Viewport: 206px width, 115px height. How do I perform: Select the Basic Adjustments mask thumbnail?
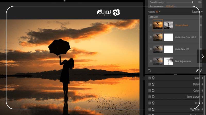point(169,61)
